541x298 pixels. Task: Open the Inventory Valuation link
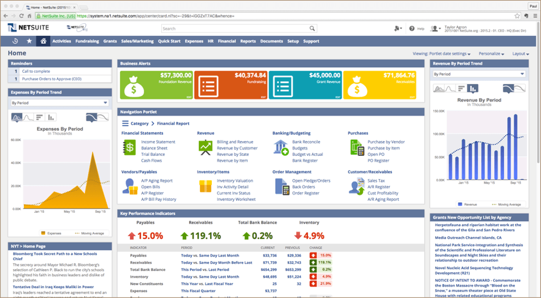click(x=235, y=180)
